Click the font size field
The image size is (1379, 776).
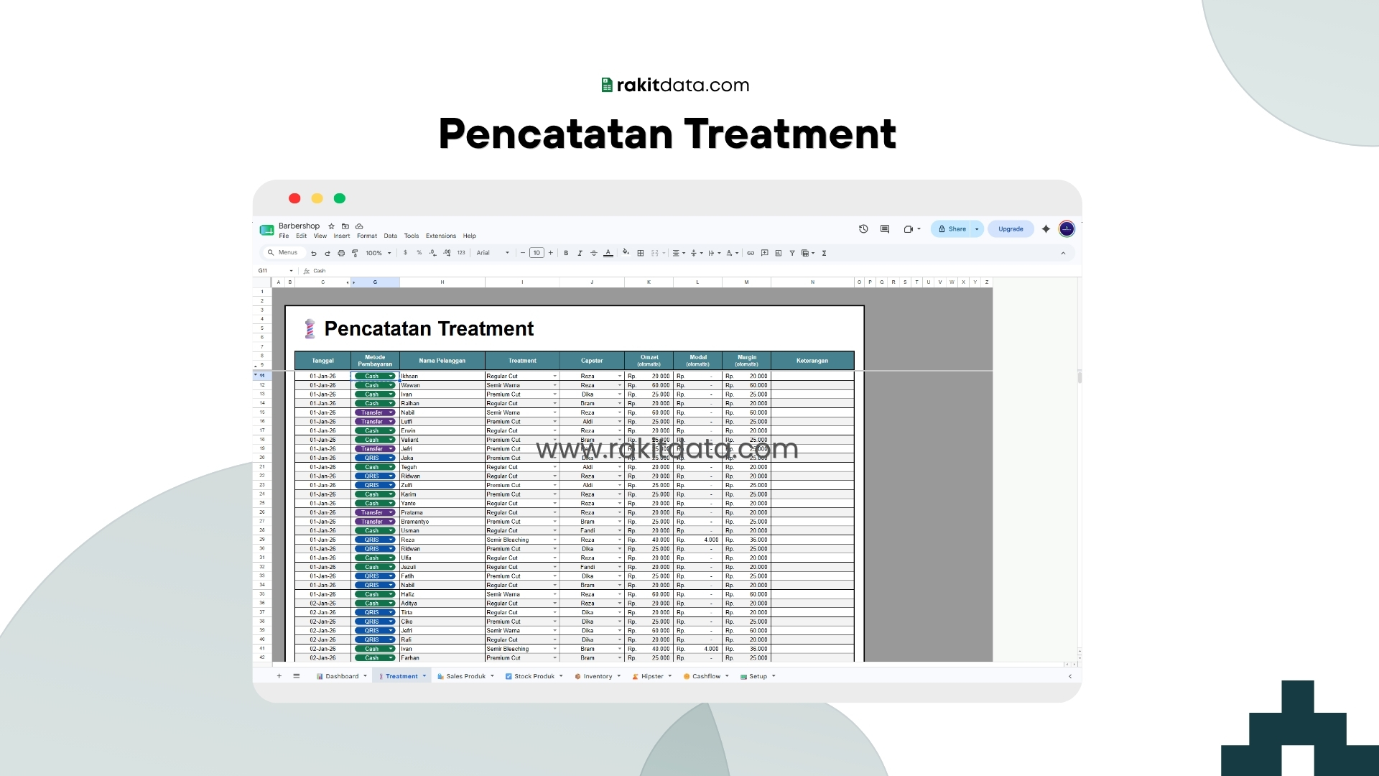click(x=537, y=253)
